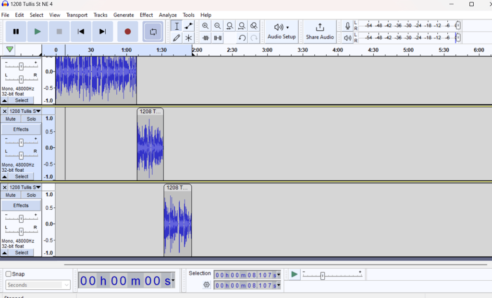Click the clip title in the middle track

click(150, 111)
